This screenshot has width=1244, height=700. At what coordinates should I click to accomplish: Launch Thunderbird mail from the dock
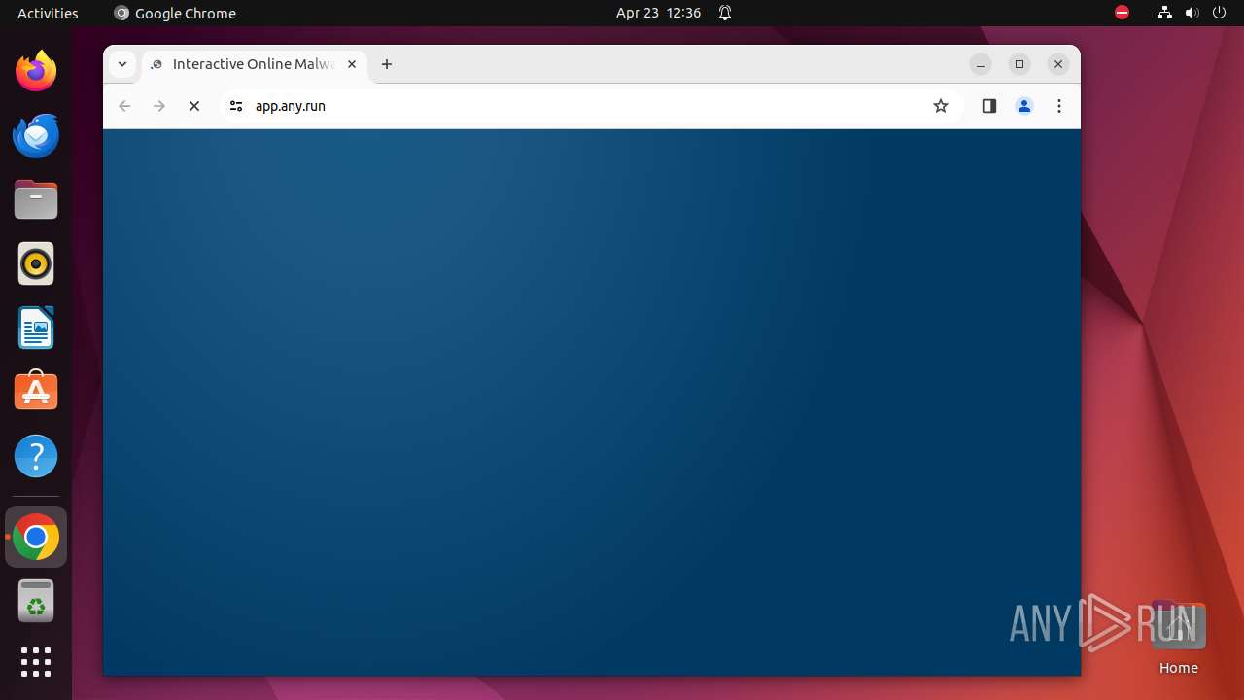[36, 135]
